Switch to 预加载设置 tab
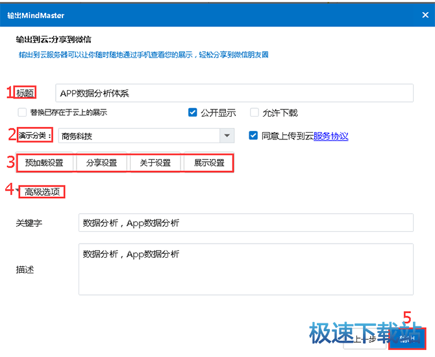Image resolution: width=435 pixels, height=357 pixels. pyautogui.click(x=44, y=163)
